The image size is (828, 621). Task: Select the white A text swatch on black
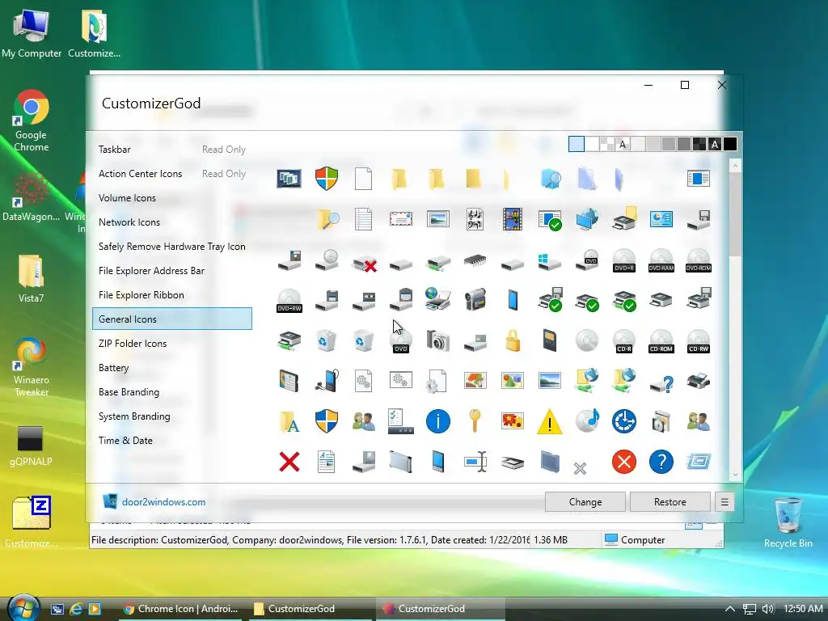(715, 144)
